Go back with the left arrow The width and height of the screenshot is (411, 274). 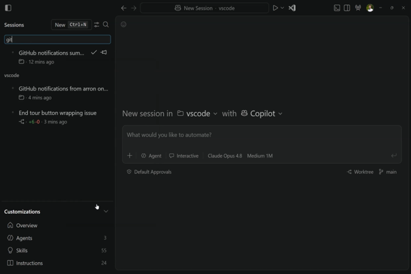click(124, 8)
